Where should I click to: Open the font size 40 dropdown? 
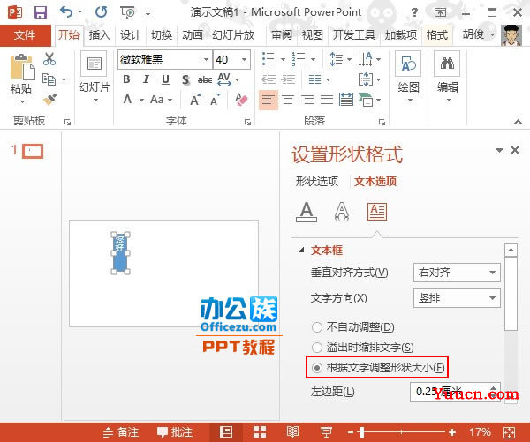[244, 60]
